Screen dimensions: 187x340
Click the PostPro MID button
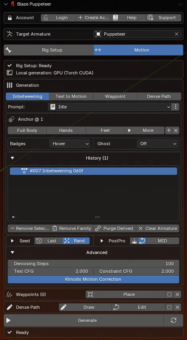(x=163, y=241)
